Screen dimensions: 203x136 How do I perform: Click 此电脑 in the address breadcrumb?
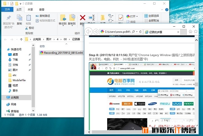pos(37,39)
